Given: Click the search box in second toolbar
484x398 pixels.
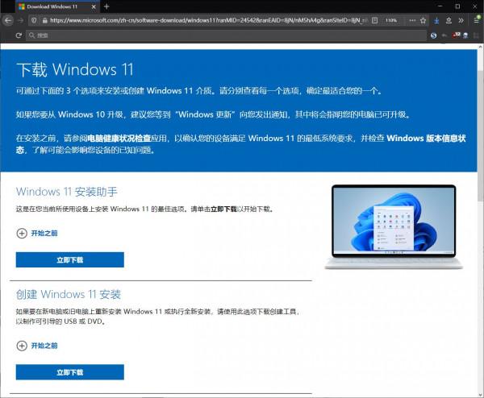Looking at the screenshot, I should click(x=226, y=35).
